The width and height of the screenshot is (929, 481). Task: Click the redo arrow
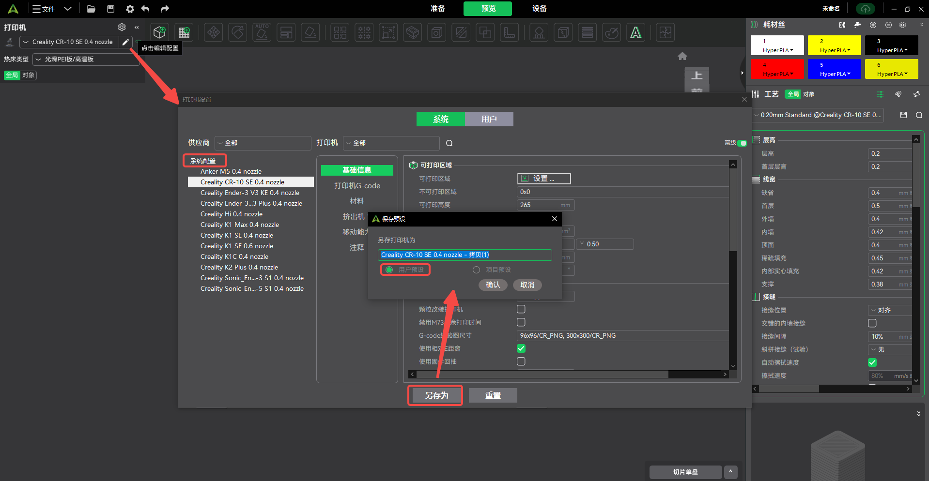165,9
